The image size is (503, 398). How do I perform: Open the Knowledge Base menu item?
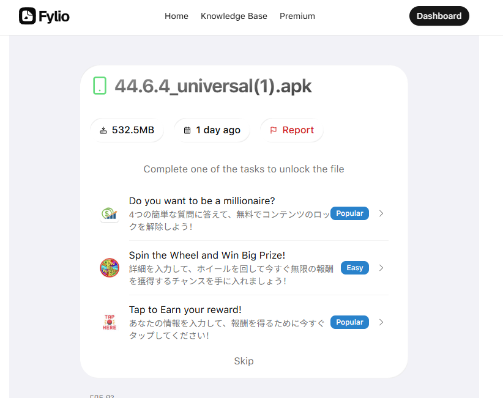coord(234,16)
